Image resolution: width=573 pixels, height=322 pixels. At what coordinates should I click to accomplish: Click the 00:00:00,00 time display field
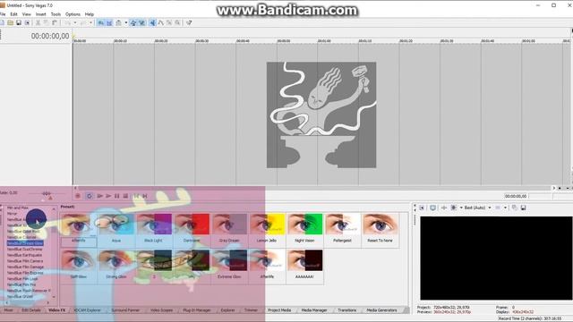tap(50, 36)
